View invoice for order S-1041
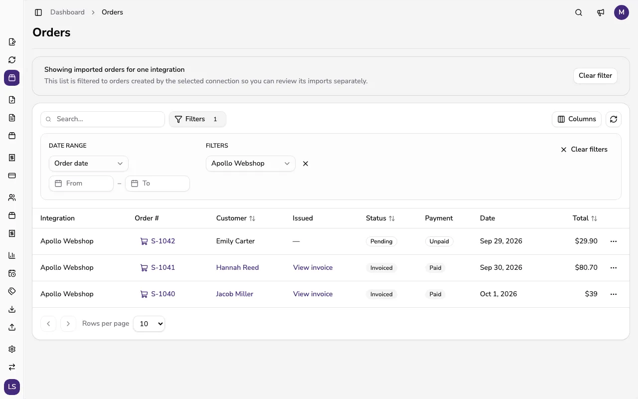 pyautogui.click(x=313, y=268)
